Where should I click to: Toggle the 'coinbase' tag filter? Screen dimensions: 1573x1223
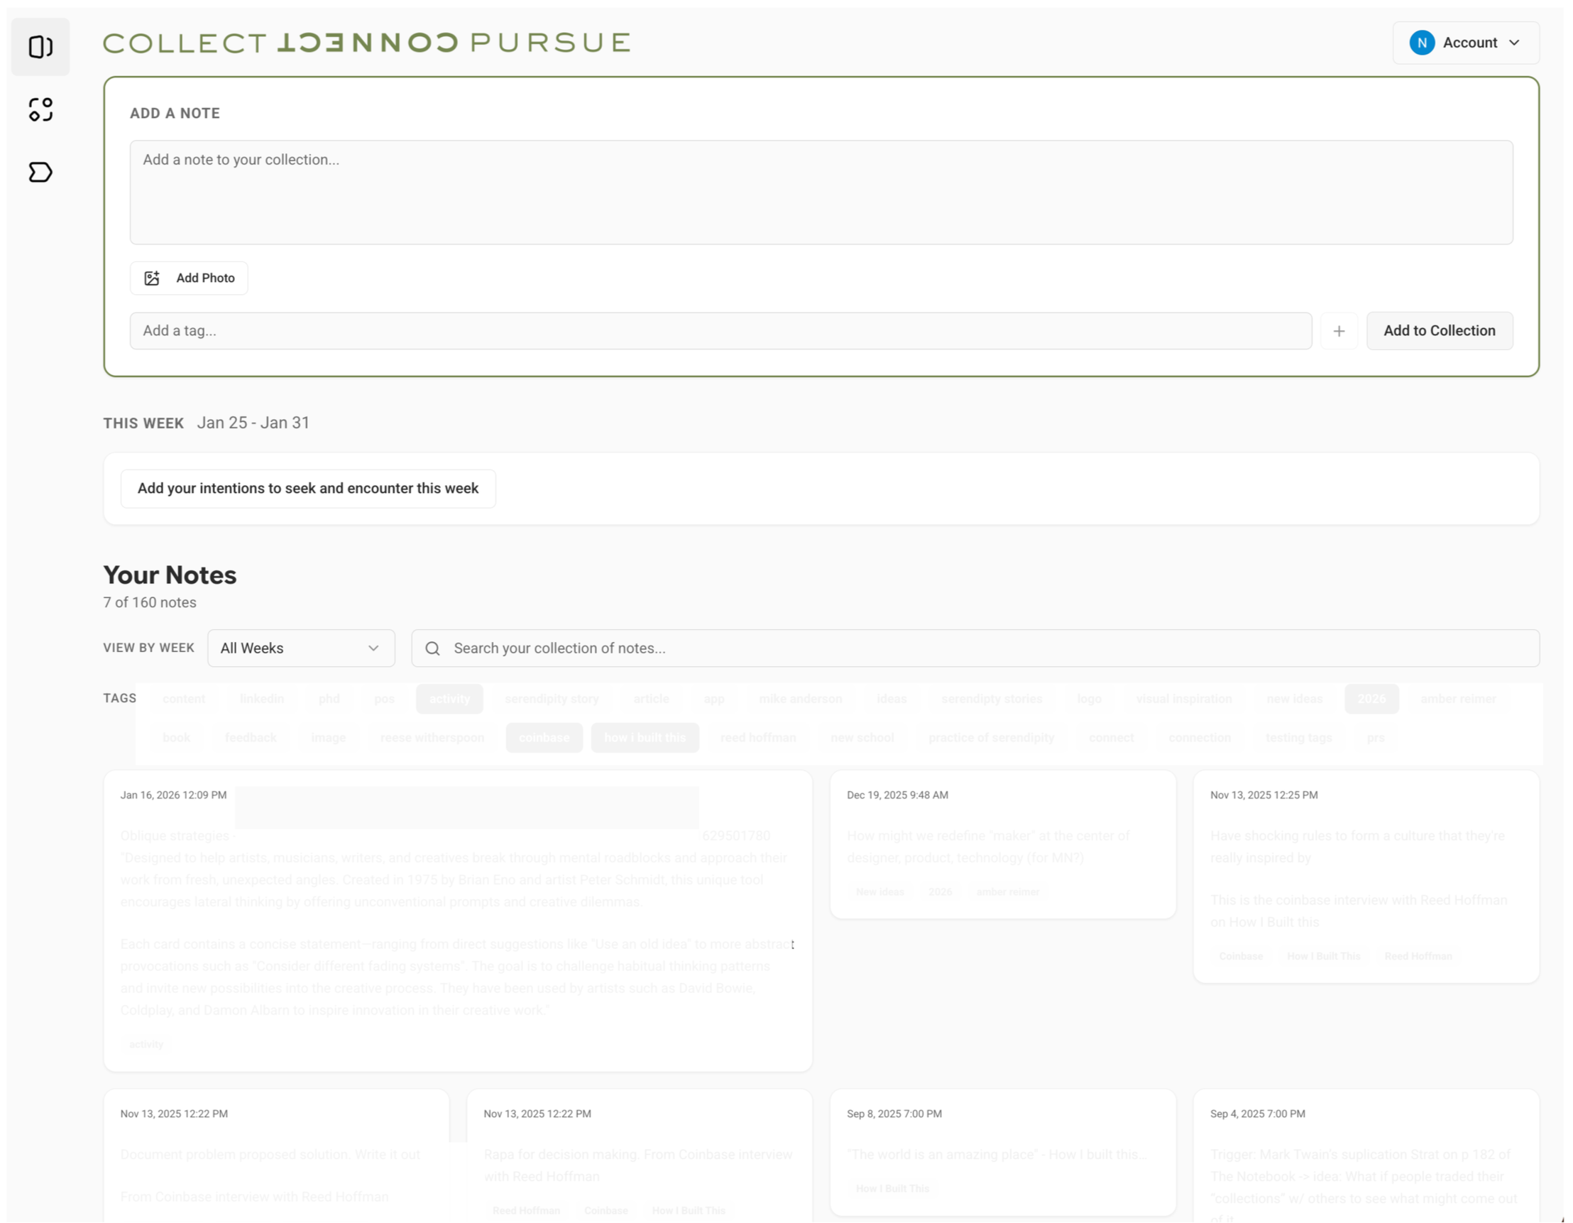544,737
